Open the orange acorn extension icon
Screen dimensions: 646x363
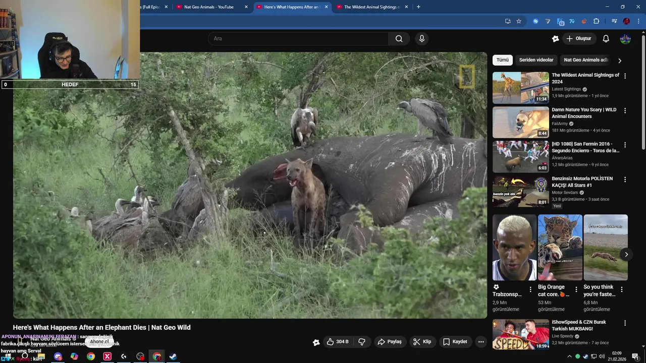point(584,21)
